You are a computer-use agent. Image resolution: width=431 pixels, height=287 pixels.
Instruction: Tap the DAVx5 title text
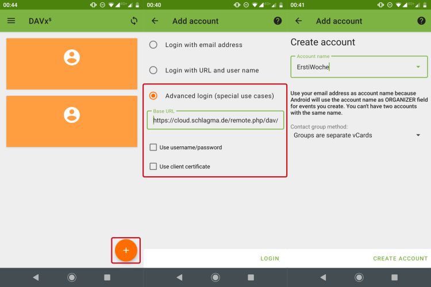pyautogui.click(x=40, y=21)
